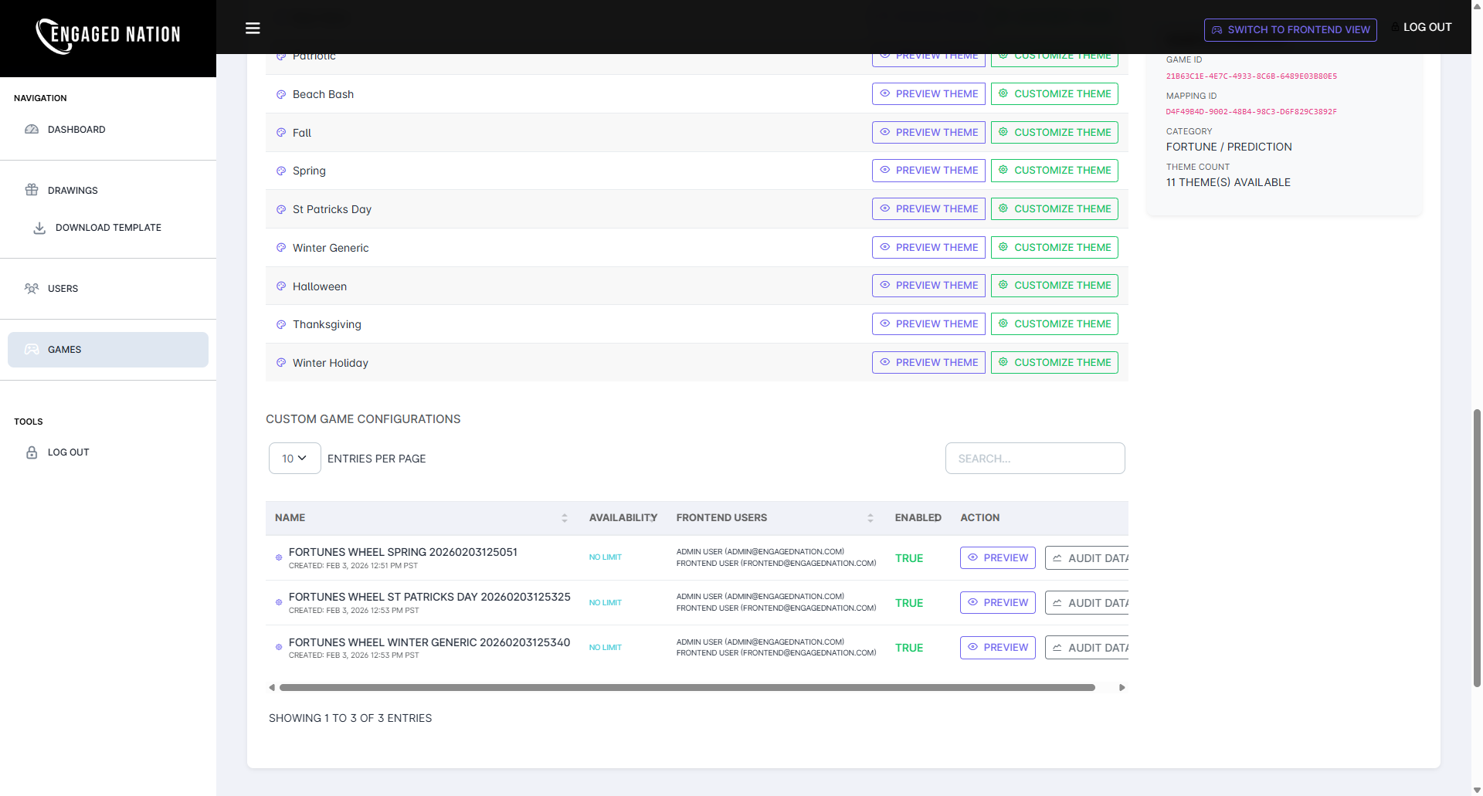Click inside the Search field

(1035, 458)
